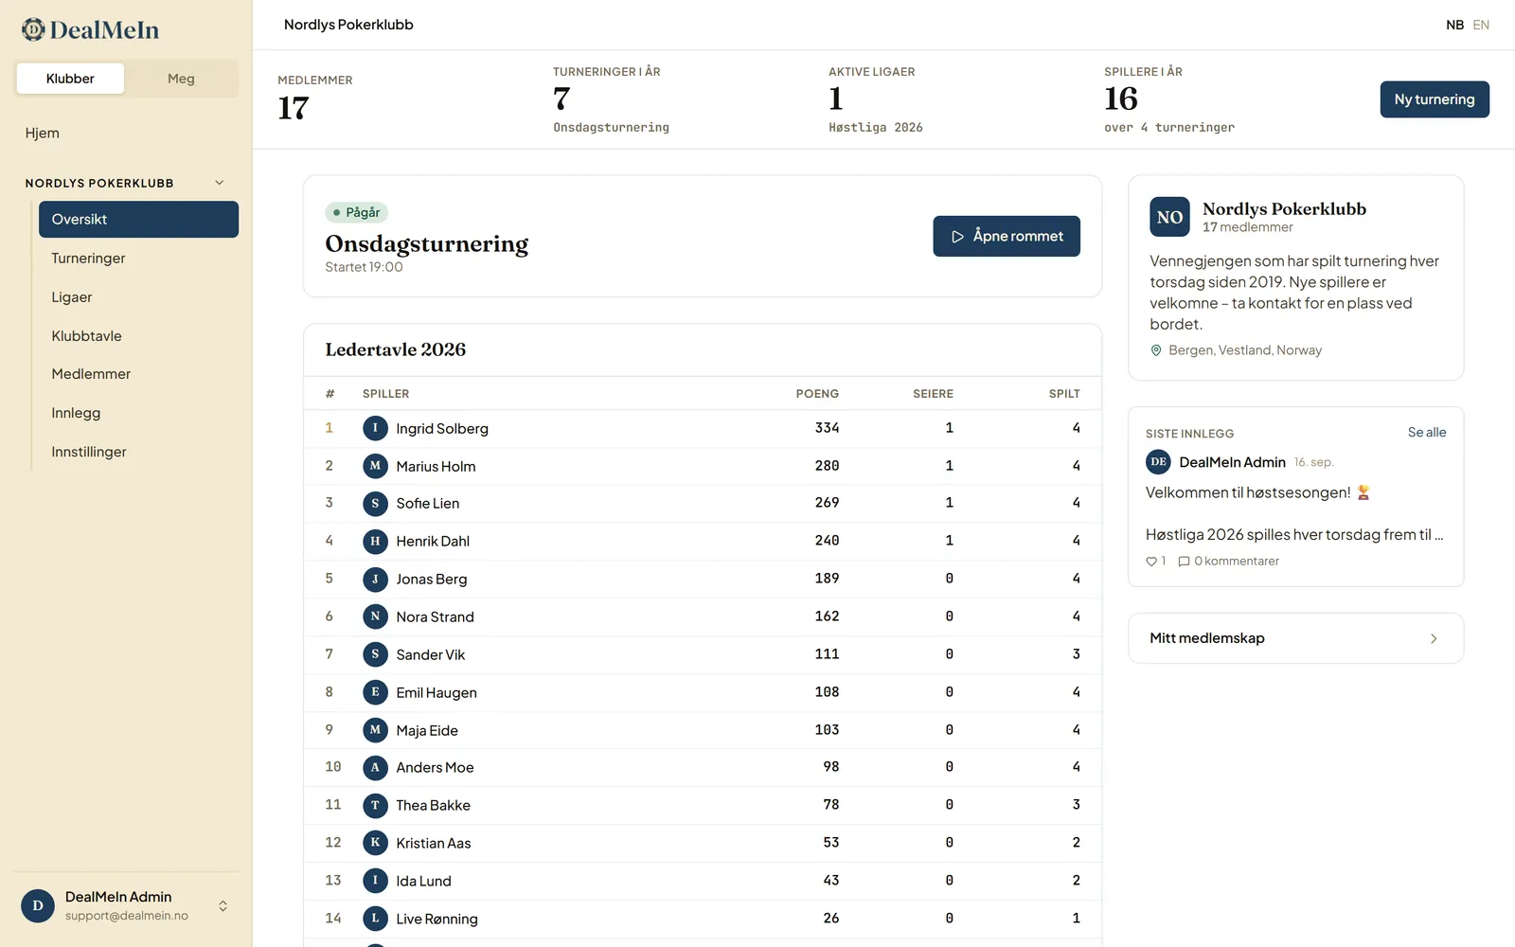This screenshot has height=947, width=1515.
Task: Click the Ny turnering button
Action: [1435, 99]
